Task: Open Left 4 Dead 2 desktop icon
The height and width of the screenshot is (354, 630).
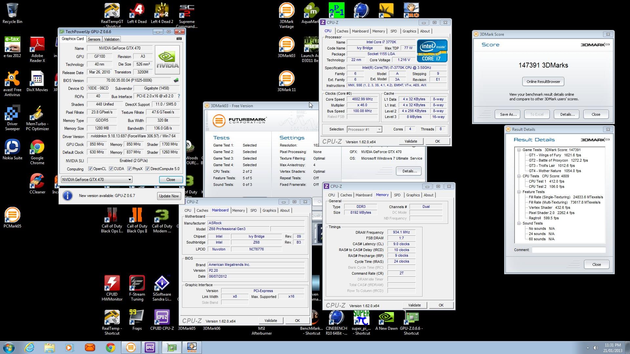Action: click(162, 13)
